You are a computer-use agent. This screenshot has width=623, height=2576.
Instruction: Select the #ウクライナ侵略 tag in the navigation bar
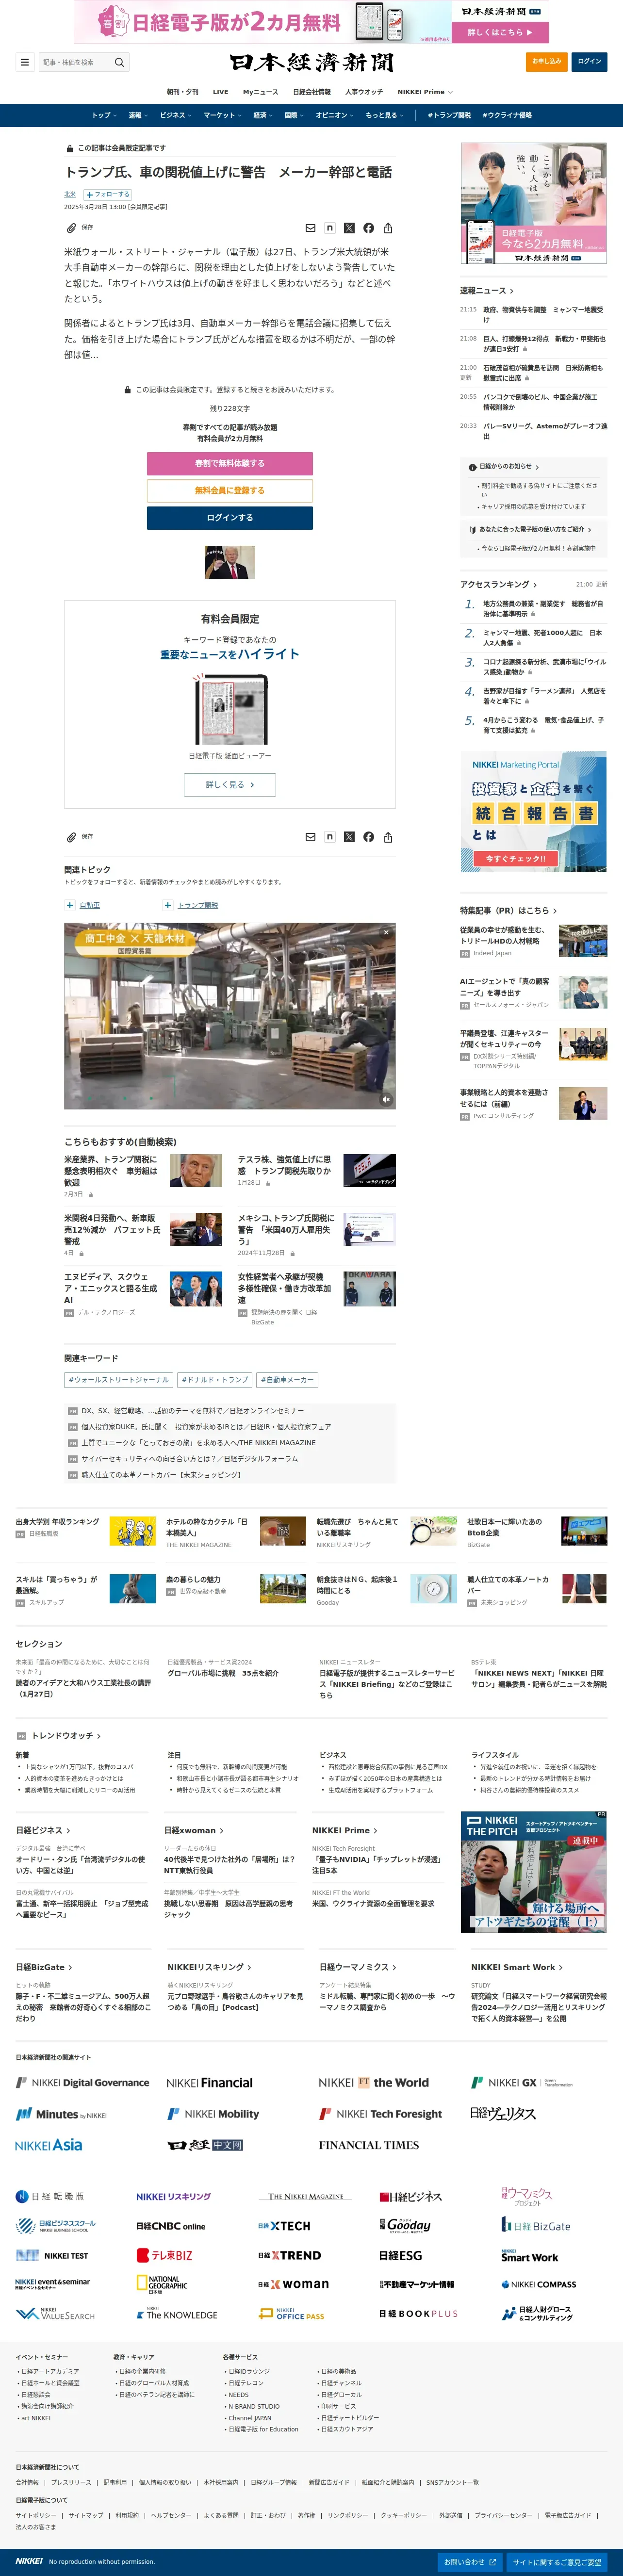[x=507, y=115]
